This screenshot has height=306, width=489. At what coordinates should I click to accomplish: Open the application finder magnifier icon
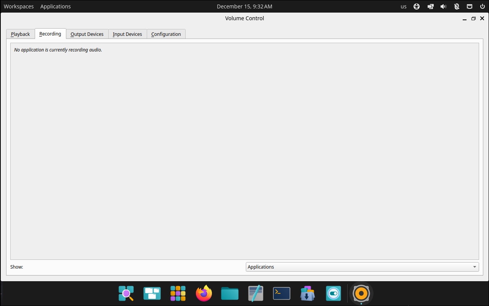(126, 293)
